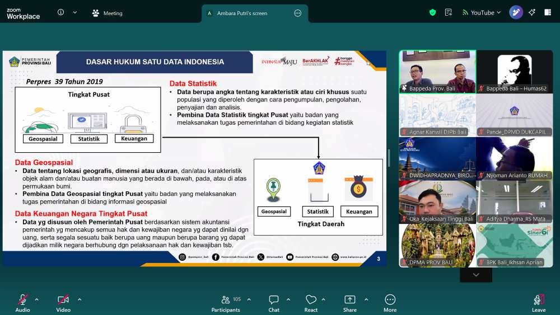This screenshot has width=560, height=315.
Task: Select Pande_DPMD DUKCAPIL tile
Action: click(x=515, y=115)
